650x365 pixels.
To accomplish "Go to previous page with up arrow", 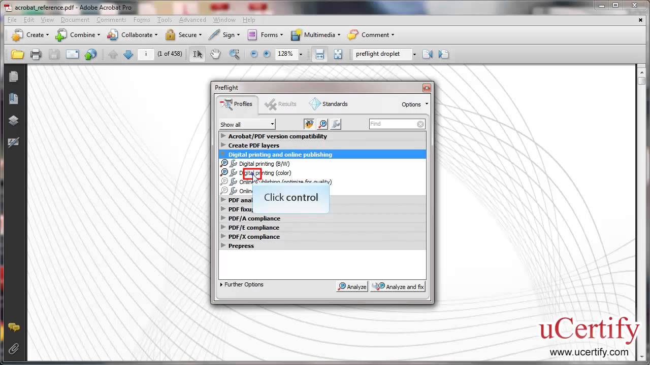I will click(113, 54).
